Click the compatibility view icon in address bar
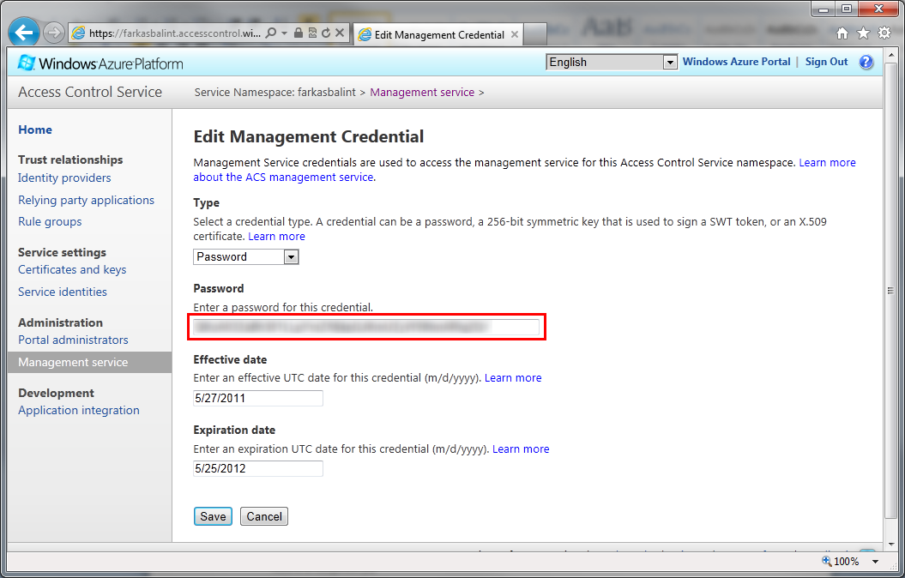The width and height of the screenshot is (905, 578). (x=312, y=33)
